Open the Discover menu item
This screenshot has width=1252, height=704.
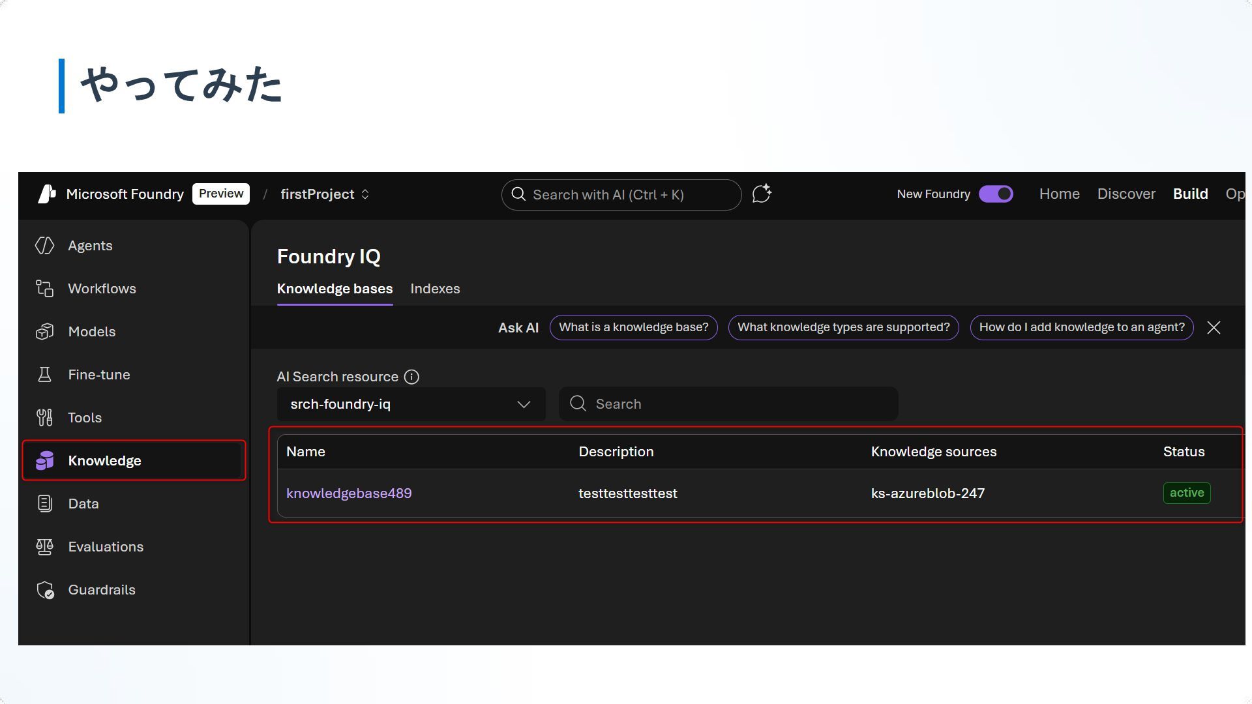[1126, 194]
